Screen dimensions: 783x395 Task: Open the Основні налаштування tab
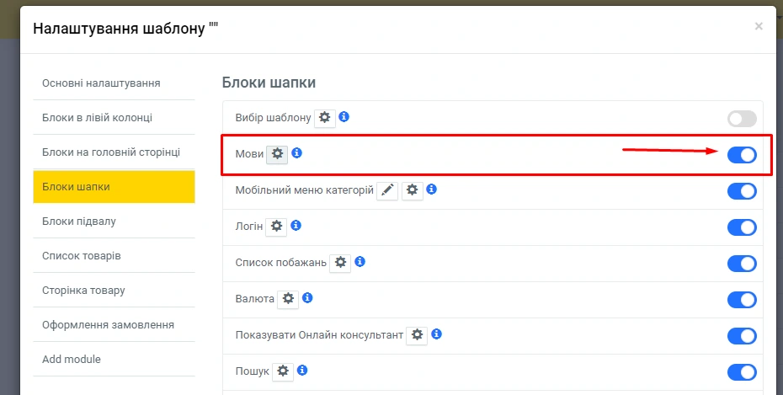(x=114, y=83)
